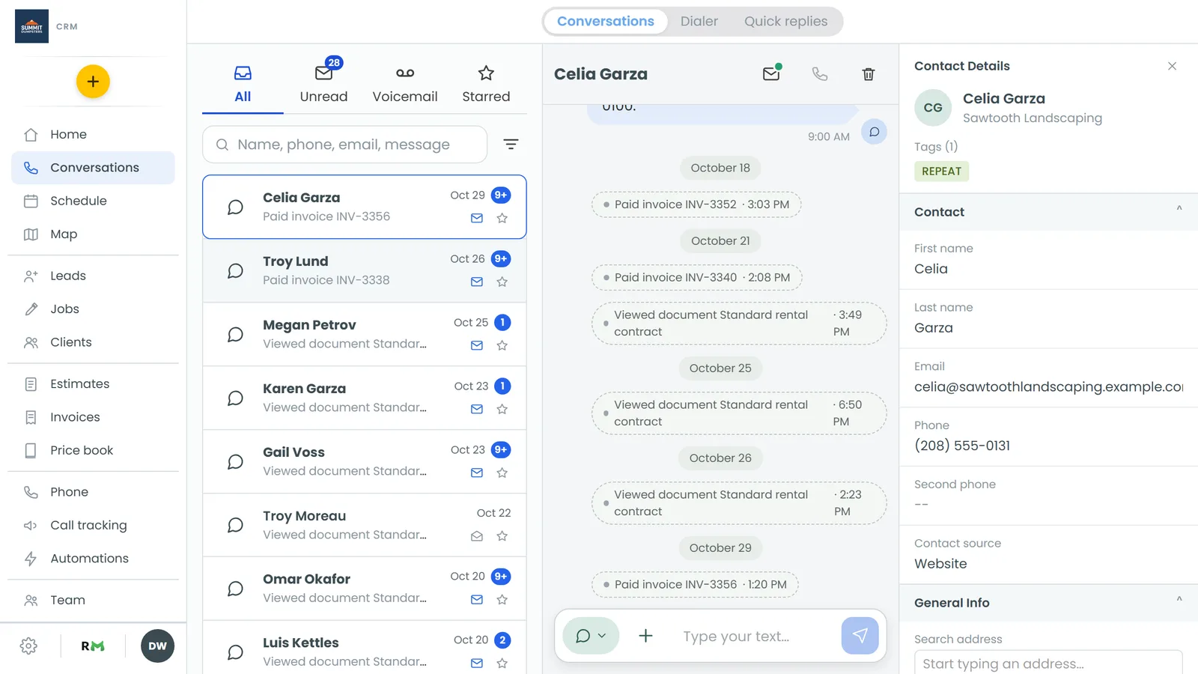Click the yellow plus create button
This screenshot has height=674, width=1198.
pyautogui.click(x=93, y=82)
